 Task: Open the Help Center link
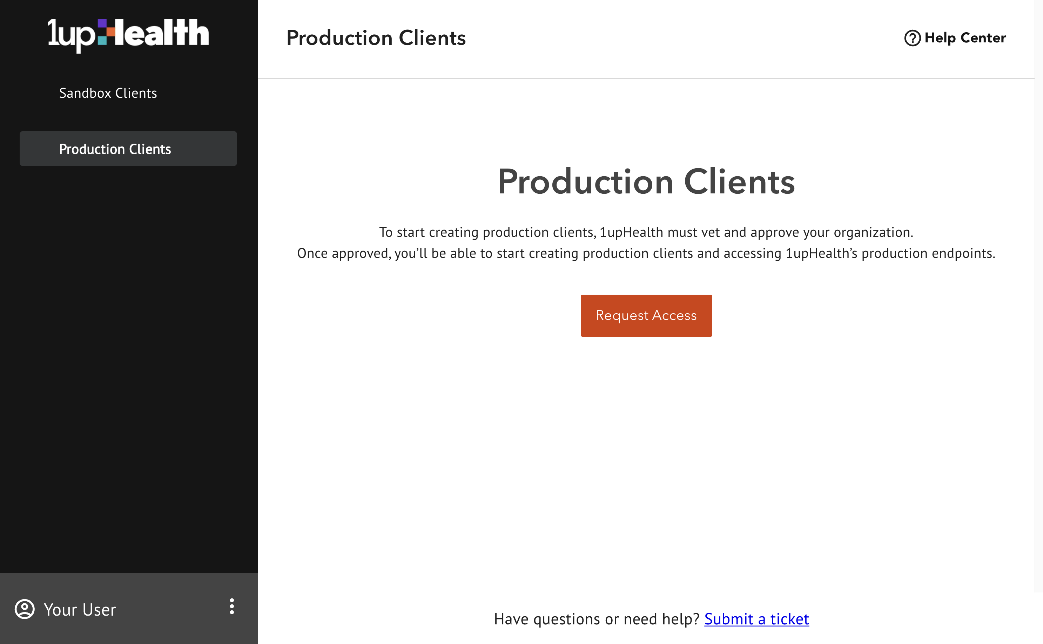pos(955,38)
